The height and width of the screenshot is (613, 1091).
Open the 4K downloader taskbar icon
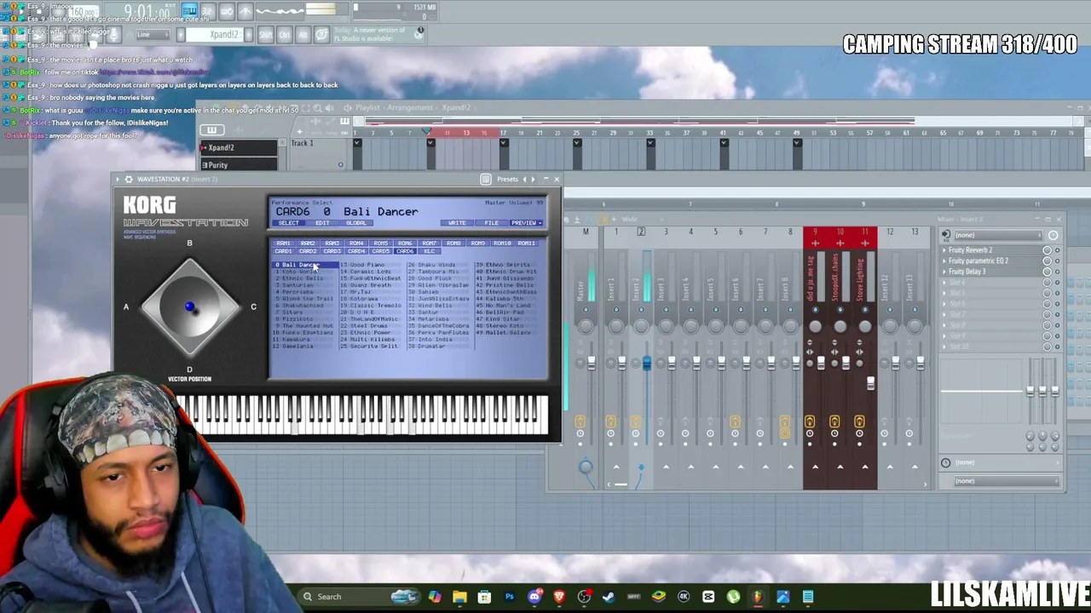tap(684, 597)
